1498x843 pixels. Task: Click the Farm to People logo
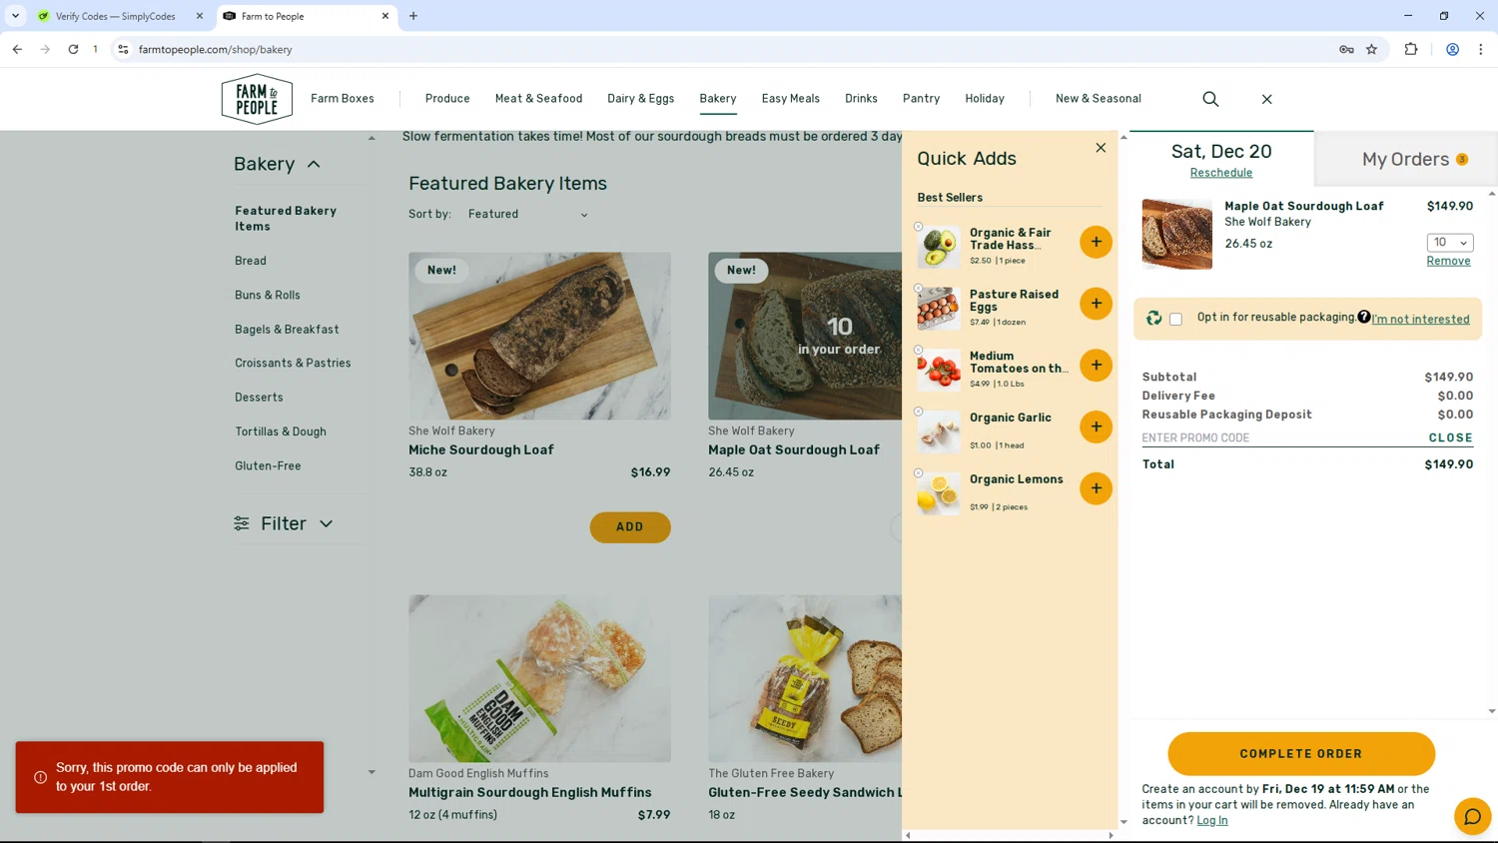pyautogui.click(x=257, y=99)
